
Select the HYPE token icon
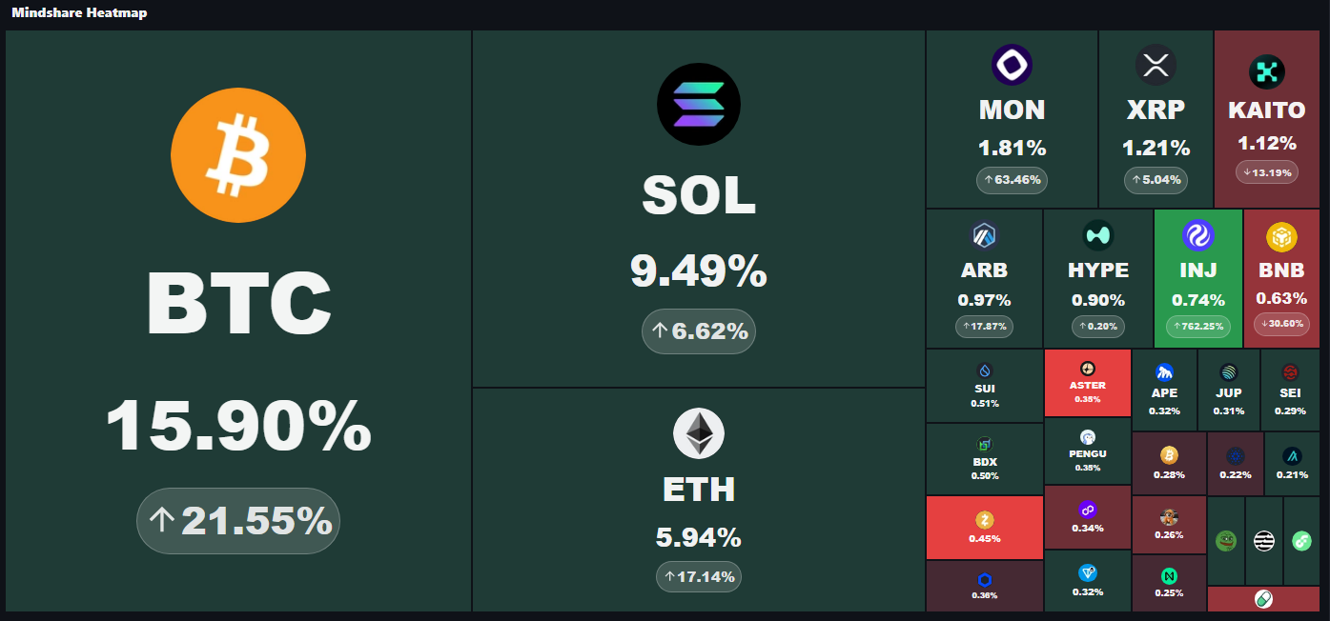(x=1098, y=235)
